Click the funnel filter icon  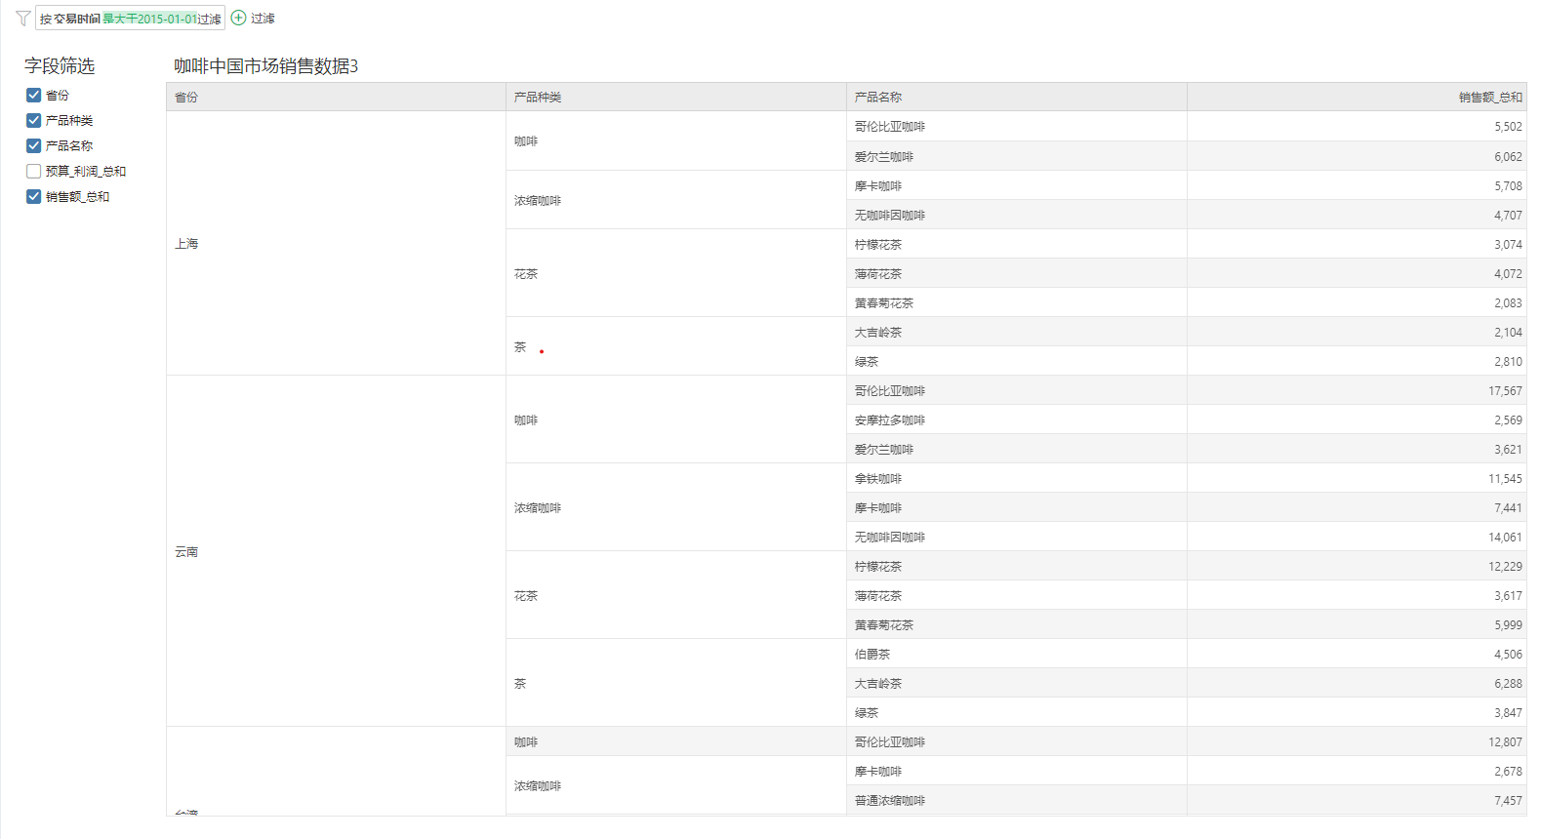coord(22,19)
